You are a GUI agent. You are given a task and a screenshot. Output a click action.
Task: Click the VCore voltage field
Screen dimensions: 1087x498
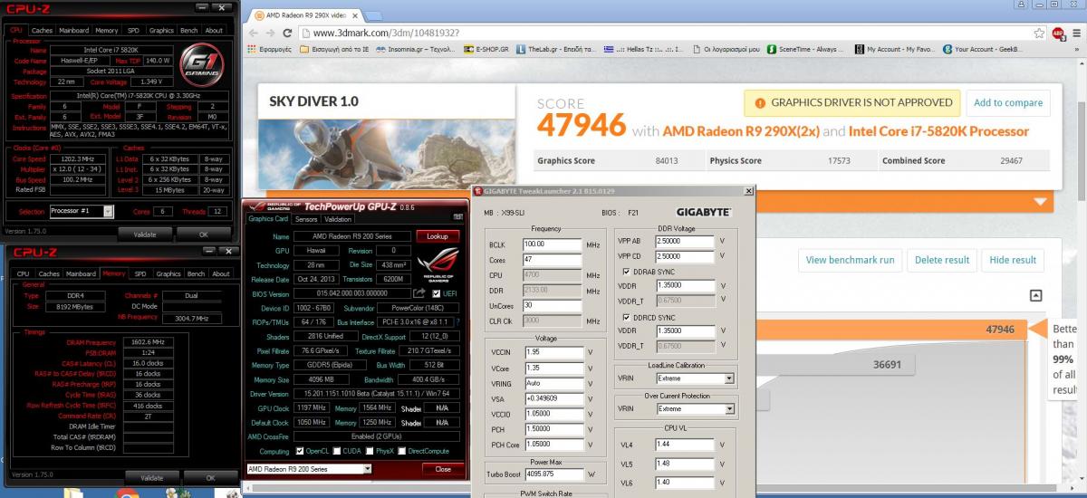tap(553, 369)
